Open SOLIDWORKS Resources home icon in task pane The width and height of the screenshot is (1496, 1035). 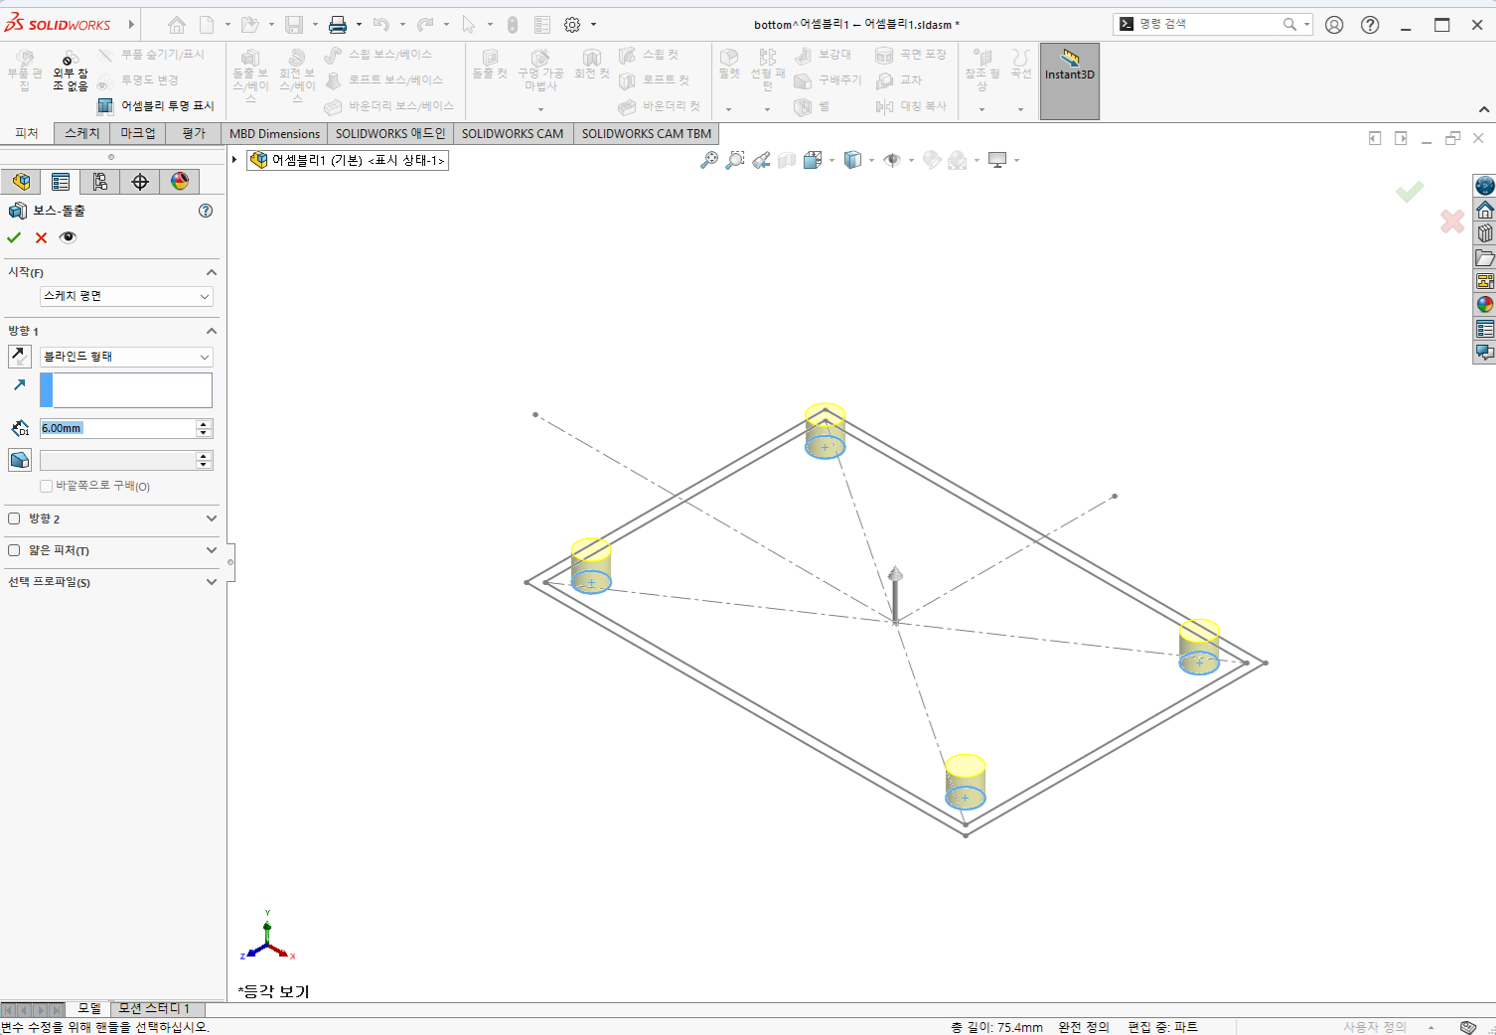[1485, 210]
